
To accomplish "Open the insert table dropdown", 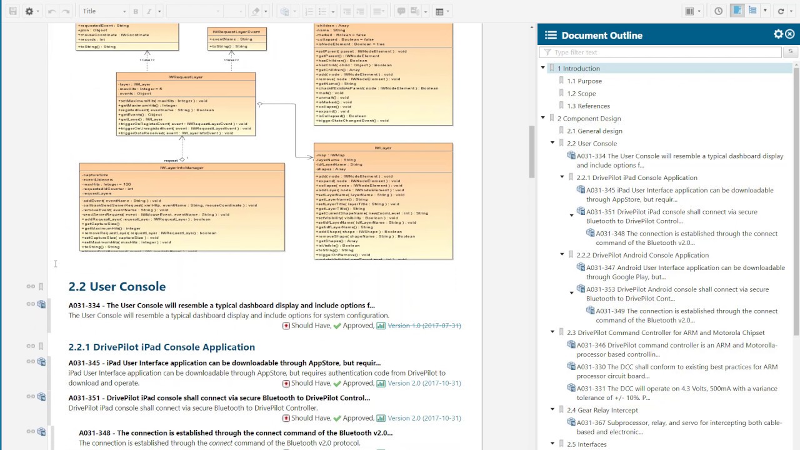I will click(442, 11).
